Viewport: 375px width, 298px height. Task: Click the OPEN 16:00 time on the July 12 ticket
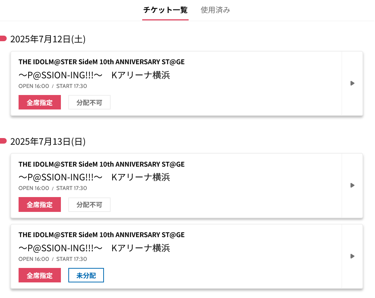[34, 86]
